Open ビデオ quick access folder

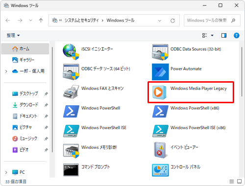tap(21, 150)
